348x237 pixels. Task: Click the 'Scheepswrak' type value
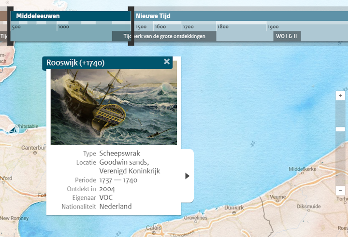coord(120,153)
